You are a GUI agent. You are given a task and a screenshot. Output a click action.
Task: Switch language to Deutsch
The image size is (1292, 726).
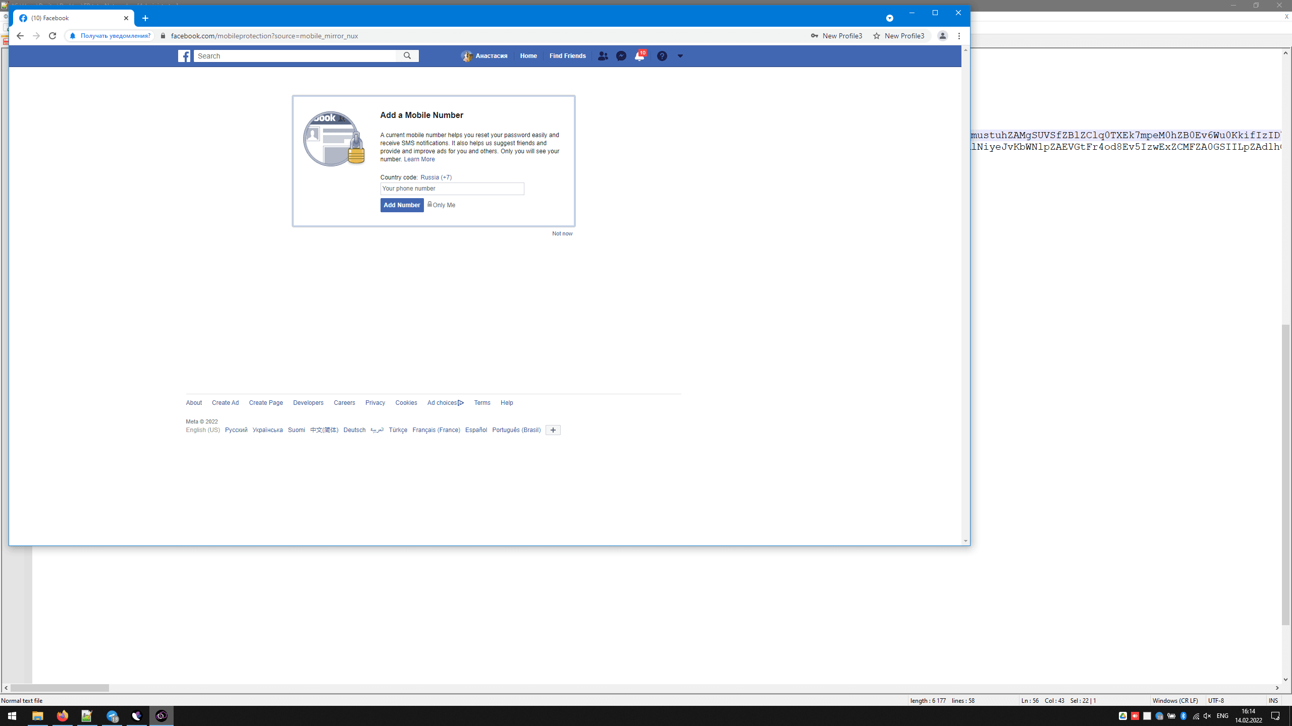pyautogui.click(x=354, y=430)
